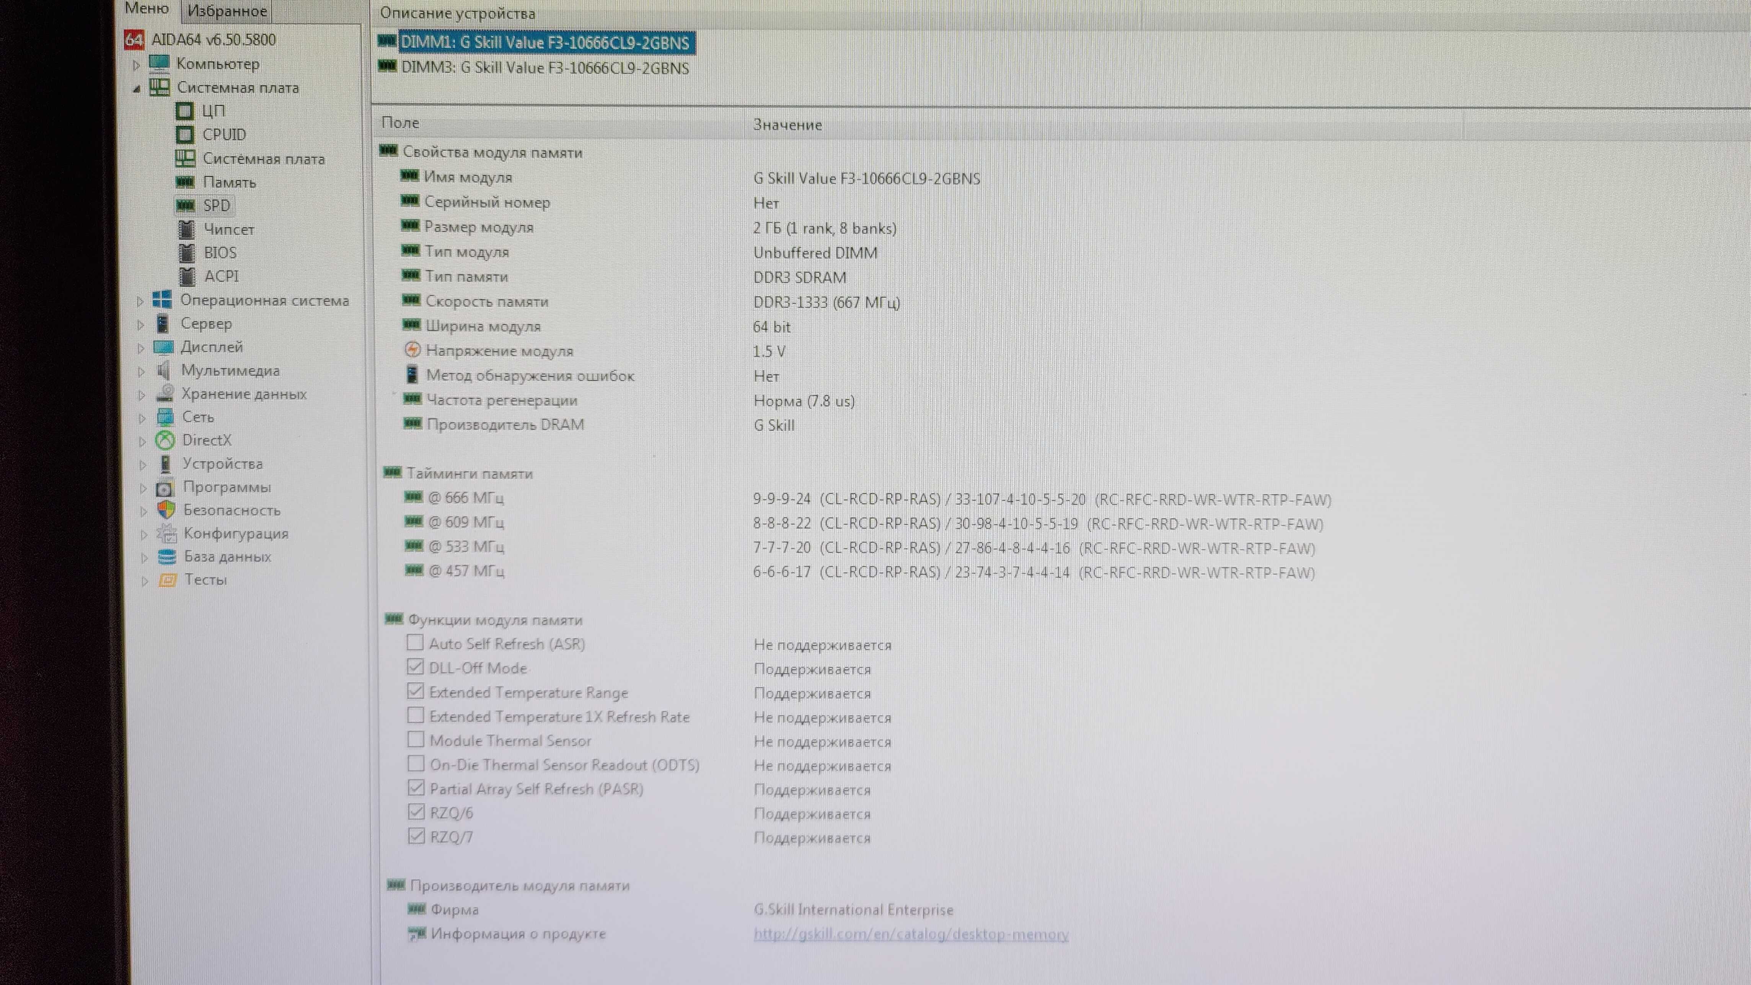
Task: Expand the Дисплей node arrow
Action: point(141,348)
